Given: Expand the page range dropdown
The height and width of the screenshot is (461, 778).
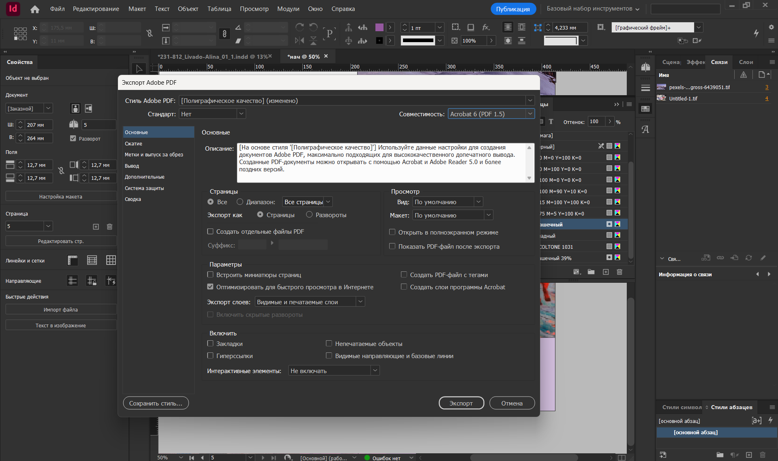Looking at the screenshot, I should [307, 202].
